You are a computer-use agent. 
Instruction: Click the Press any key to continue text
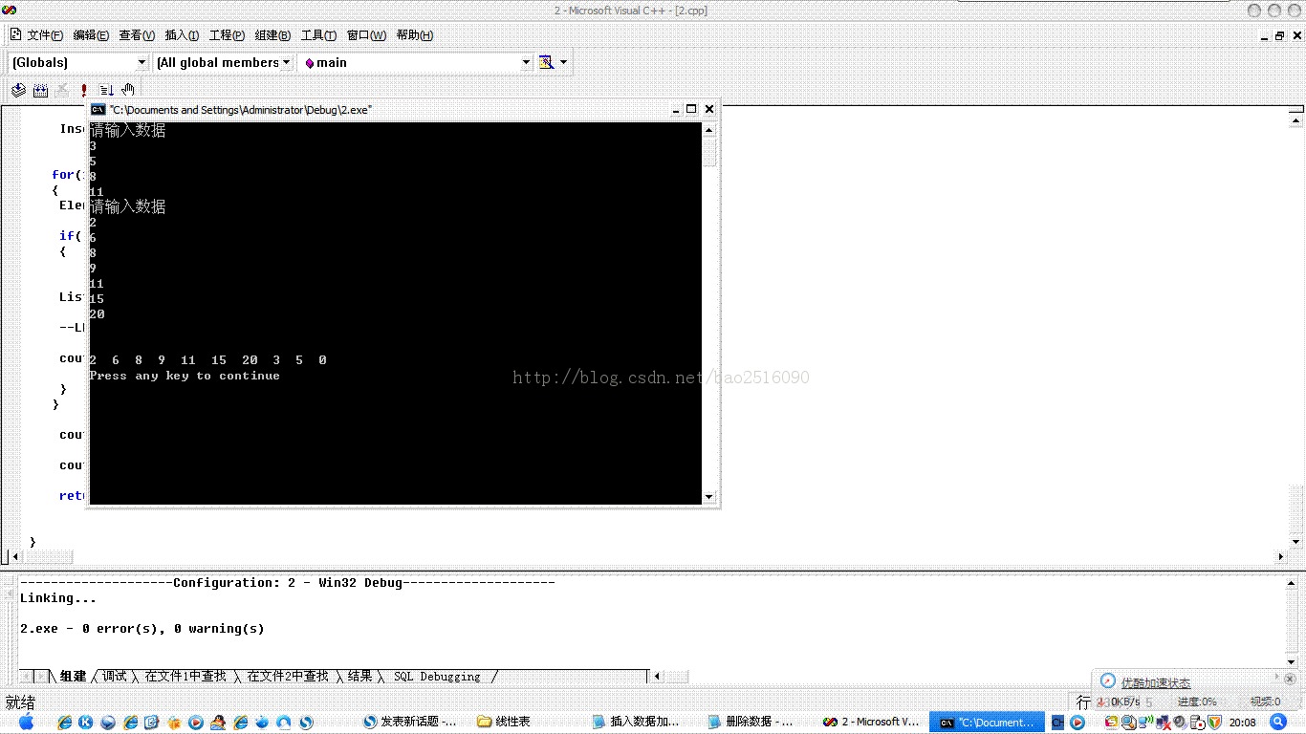click(185, 377)
